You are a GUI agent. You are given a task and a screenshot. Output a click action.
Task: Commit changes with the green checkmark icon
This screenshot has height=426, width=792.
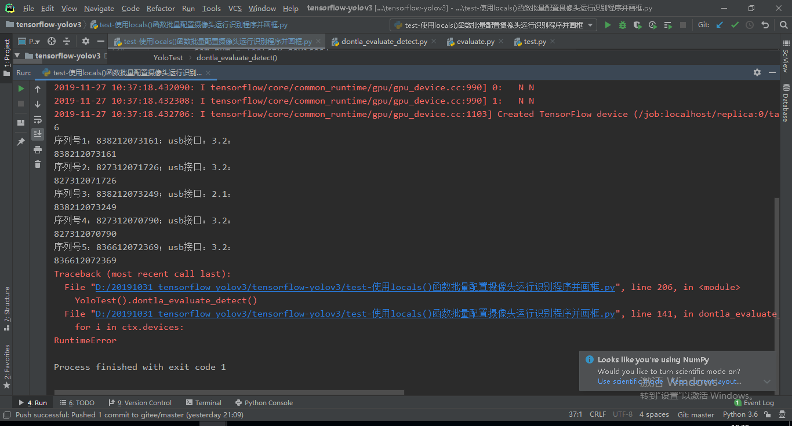pyautogui.click(x=735, y=25)
